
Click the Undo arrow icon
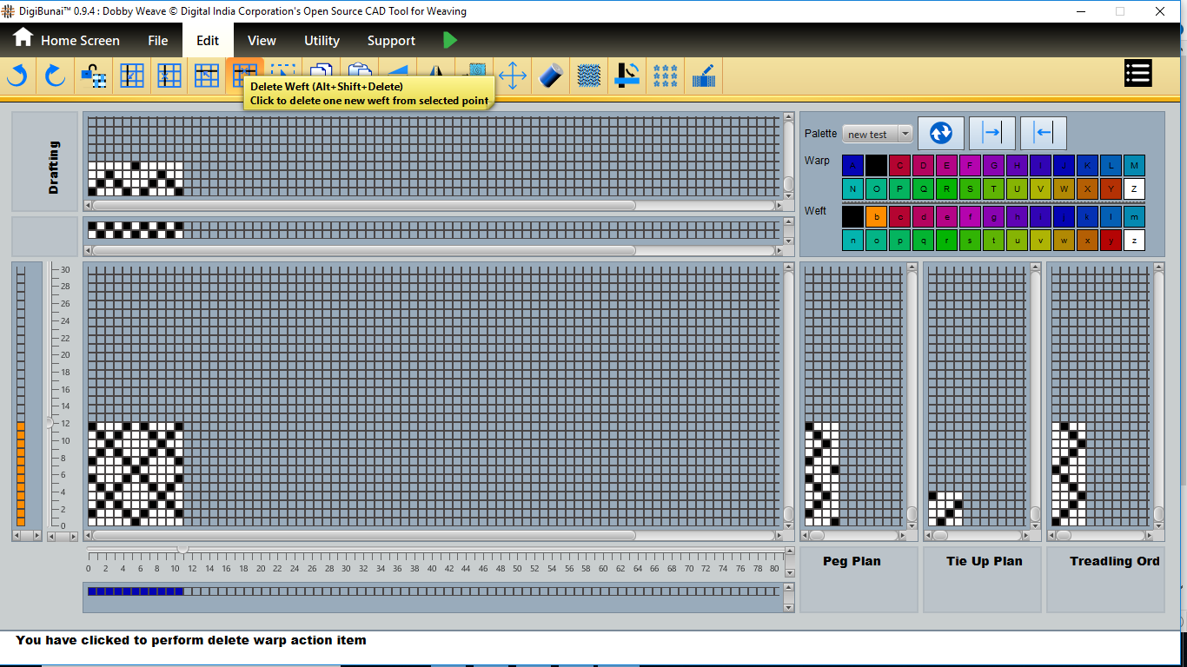[17, 76]
